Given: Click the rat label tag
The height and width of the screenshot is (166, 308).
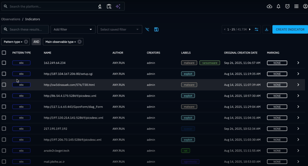Looking at the screenshot, I should click(186, 151).
